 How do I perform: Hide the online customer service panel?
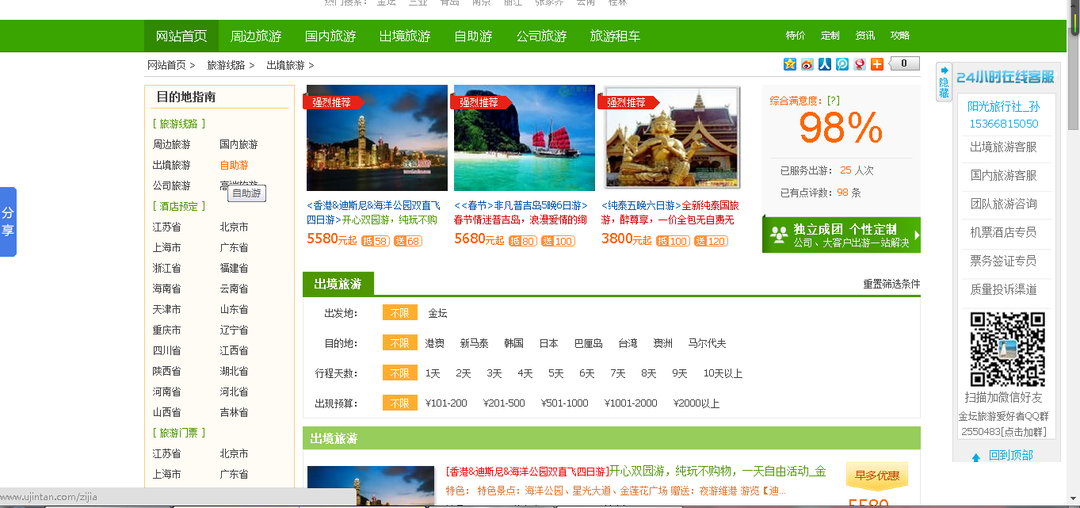944,82
